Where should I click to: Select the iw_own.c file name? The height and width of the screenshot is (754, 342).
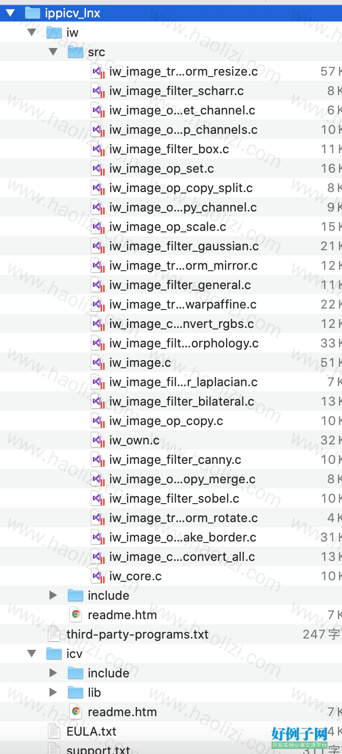(x=134, y=440)
